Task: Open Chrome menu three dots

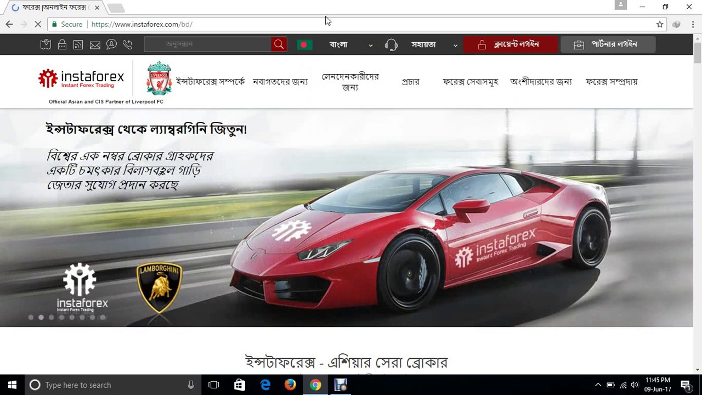Action: point(693,24)
